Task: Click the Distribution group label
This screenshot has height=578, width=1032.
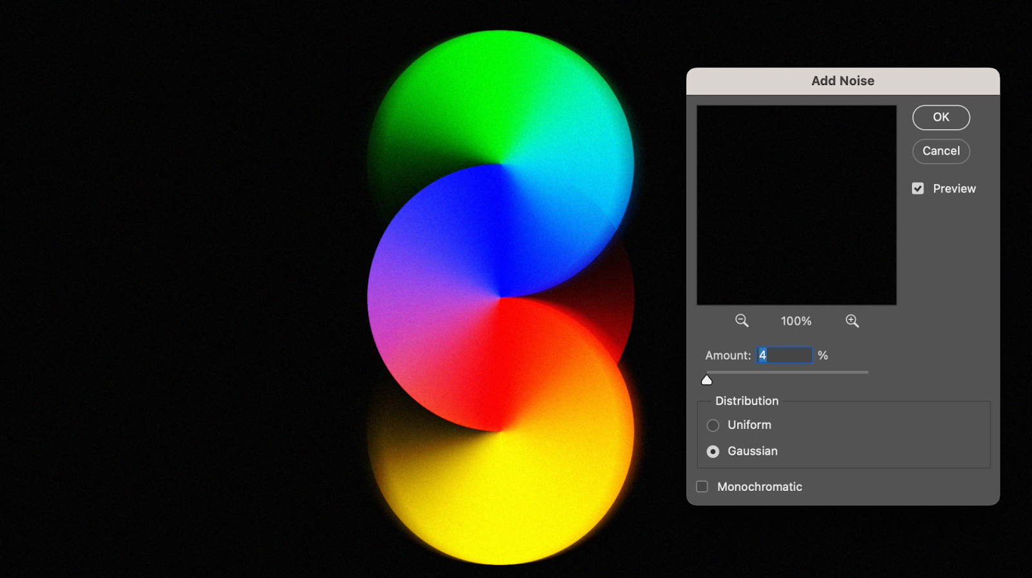Action: 746,401
